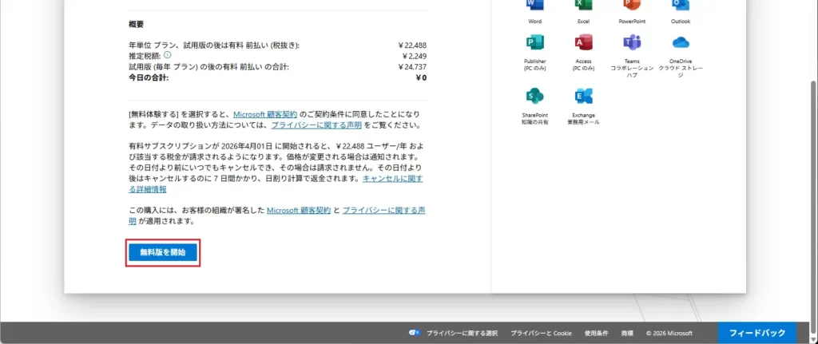
Task: Open the フィードバック button
Action: pyautogui.click(x=757, y=333)
